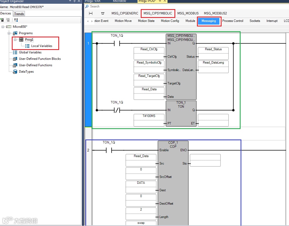Click the device tree view icon in Project Organizer
Image resolution: width=289 pixels, height=226 pixels.
[x=16, y=20]
